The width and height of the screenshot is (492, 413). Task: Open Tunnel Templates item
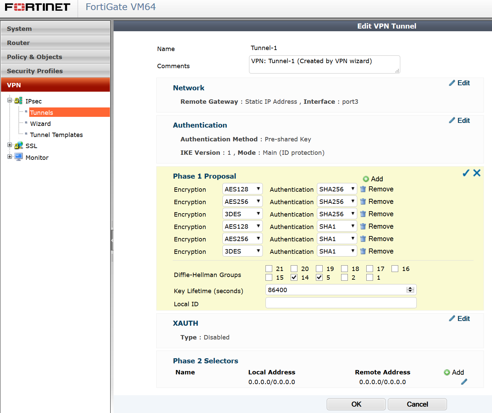click(x=56, y=135)
